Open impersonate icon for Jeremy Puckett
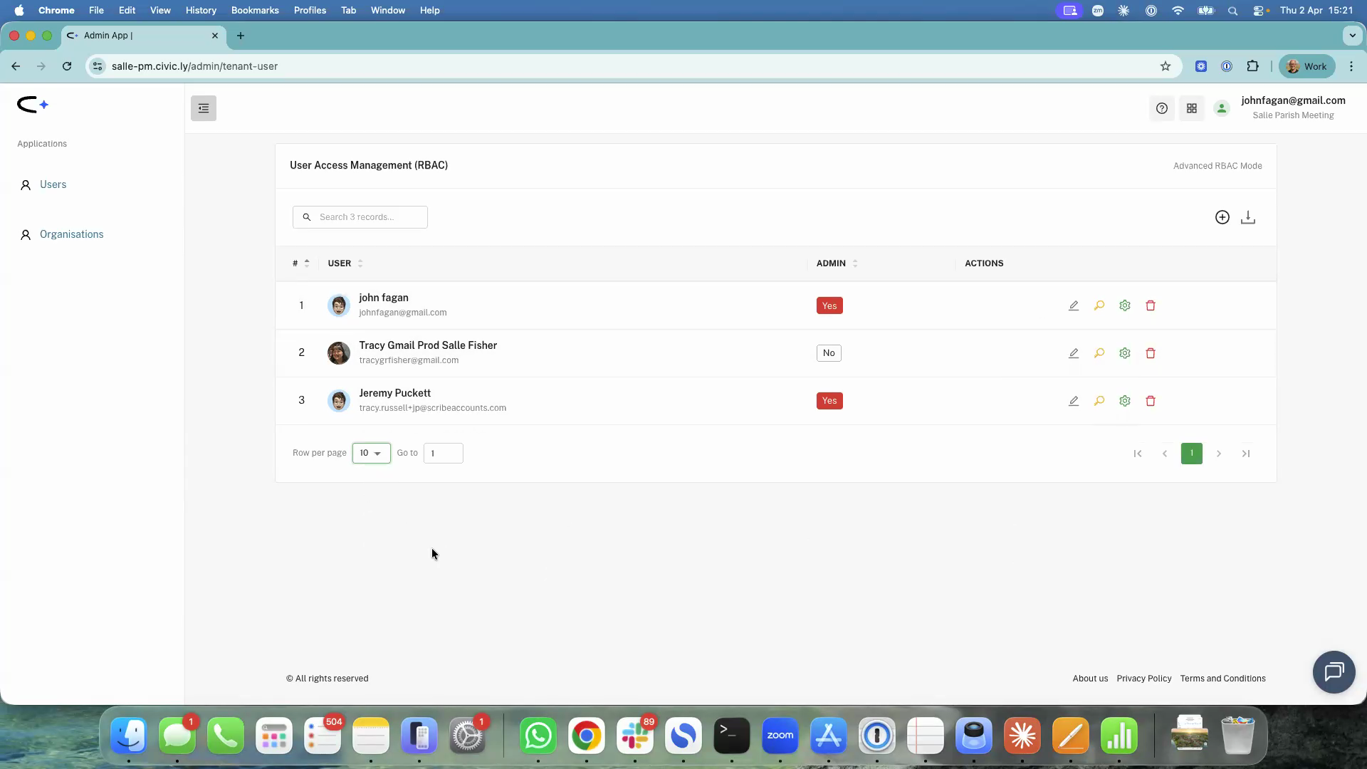The height and width of the screenshot is (769, 1367). (x=1099, y=401)
